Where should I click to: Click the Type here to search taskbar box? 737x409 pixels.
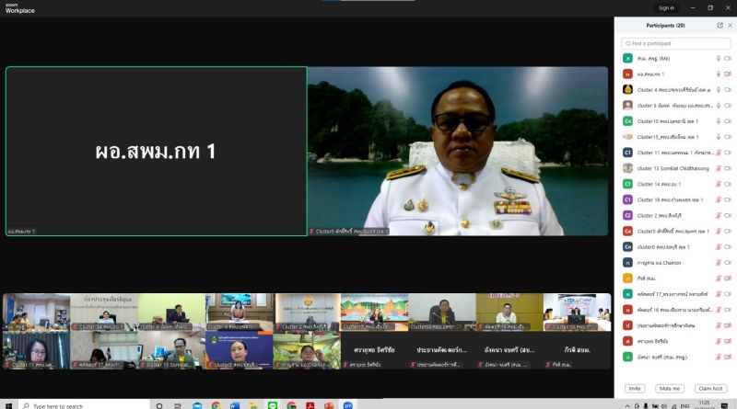pos(84,405)
